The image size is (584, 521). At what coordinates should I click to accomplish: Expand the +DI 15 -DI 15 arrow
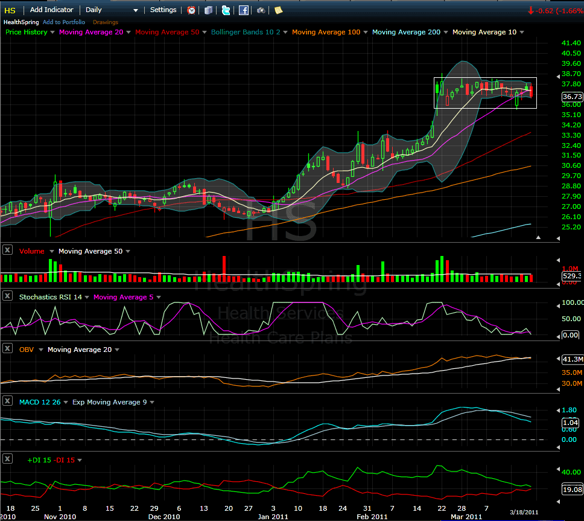click(x=79, y=461)
